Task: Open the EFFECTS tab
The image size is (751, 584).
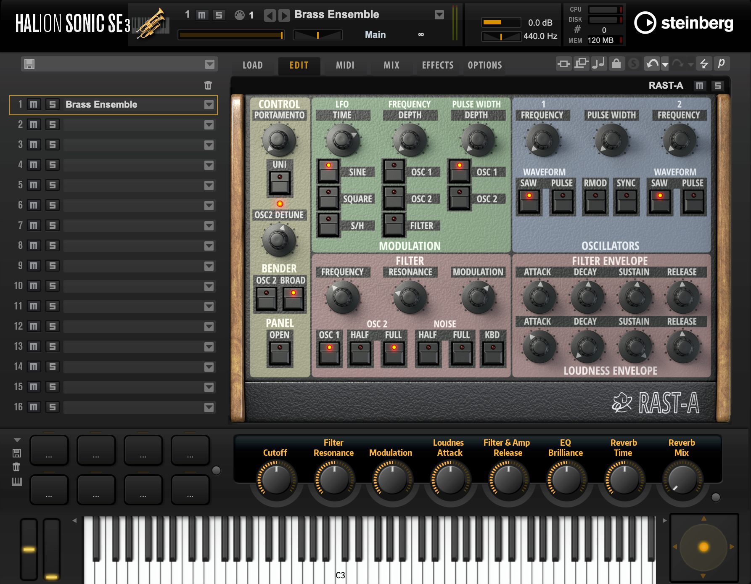Action: click(438, 65)
